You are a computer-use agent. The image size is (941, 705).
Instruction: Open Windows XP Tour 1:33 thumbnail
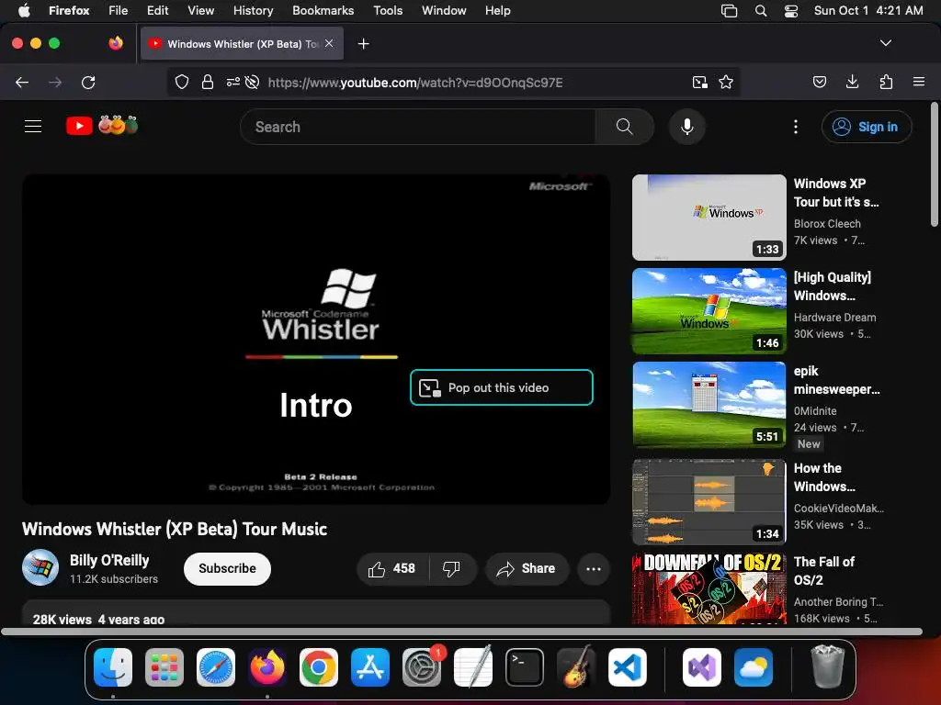tap(709, 217)
